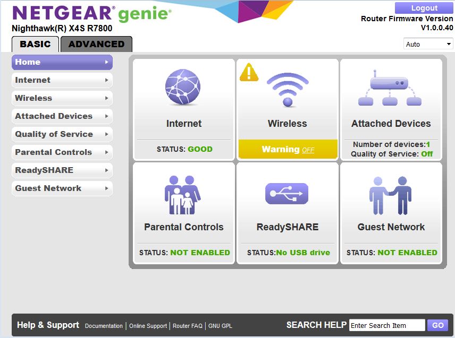Click the Number of devices:1 text
Viewport: 455px width, 338px height.
point(391,144)
